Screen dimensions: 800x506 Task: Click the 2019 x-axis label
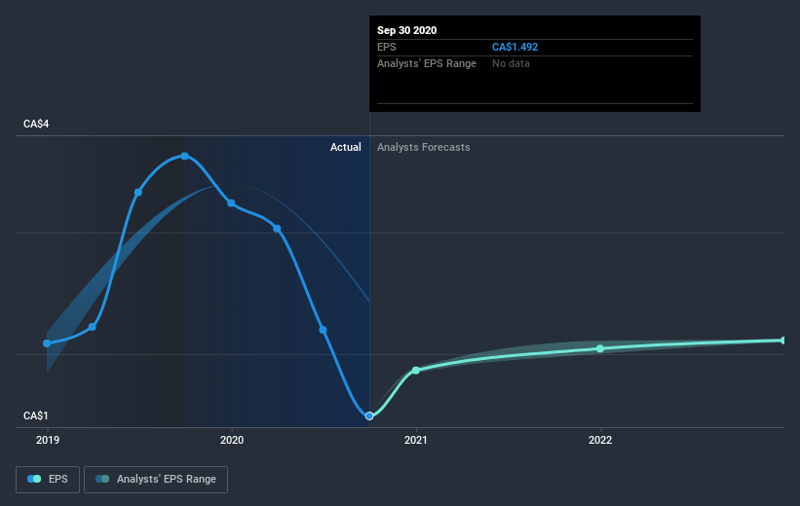click(48, 440)
